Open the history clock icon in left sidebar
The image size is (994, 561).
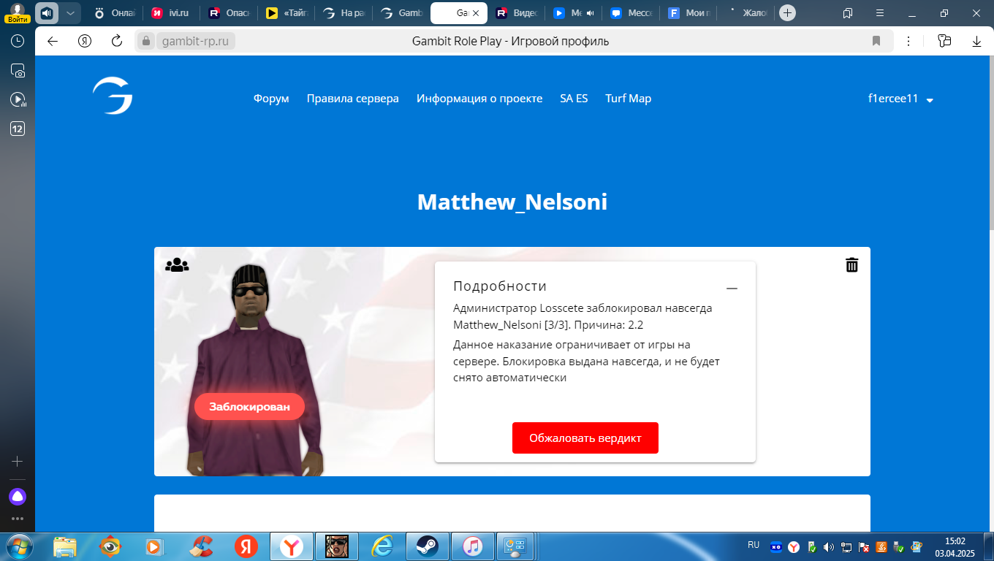[18, 42]
